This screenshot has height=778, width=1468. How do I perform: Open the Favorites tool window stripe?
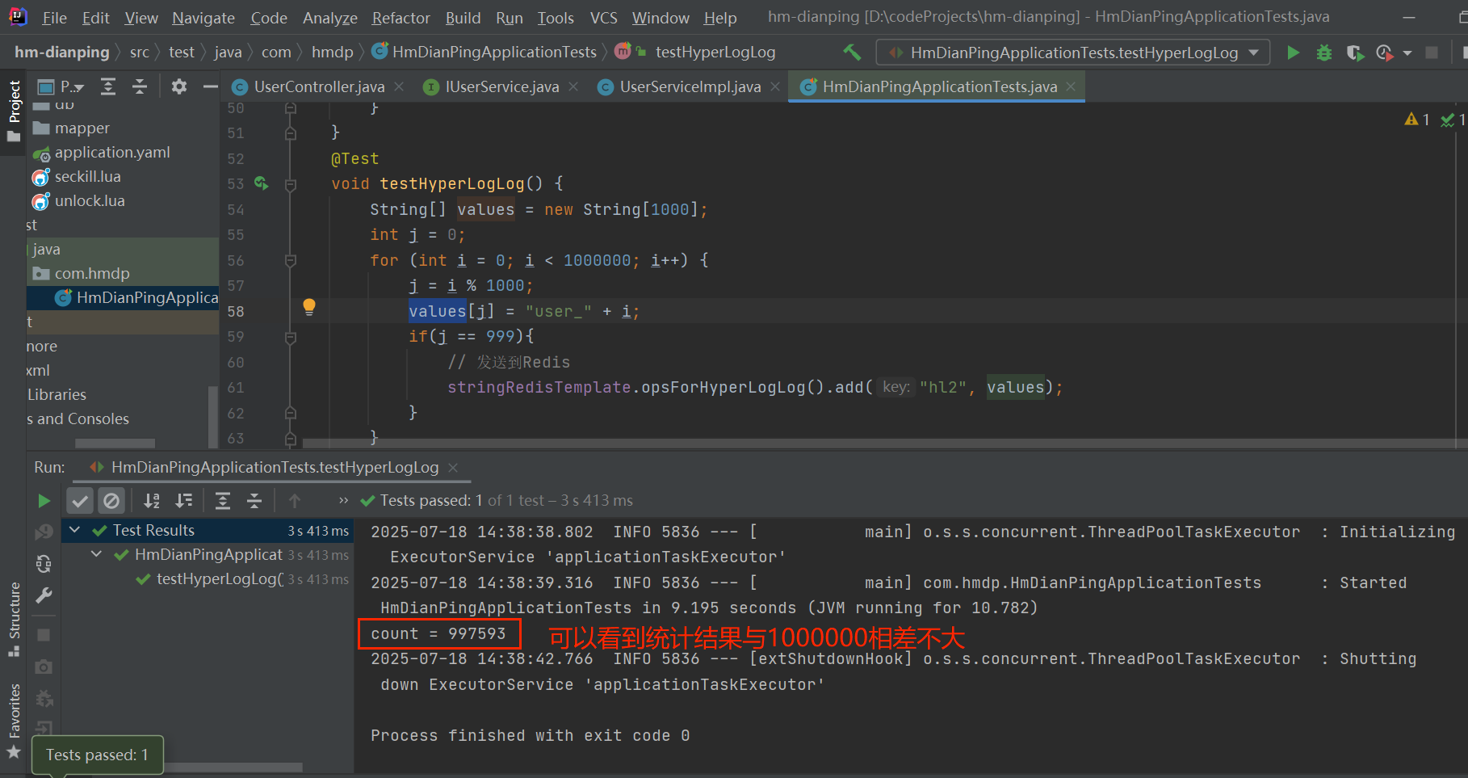[x=13, y=721]
